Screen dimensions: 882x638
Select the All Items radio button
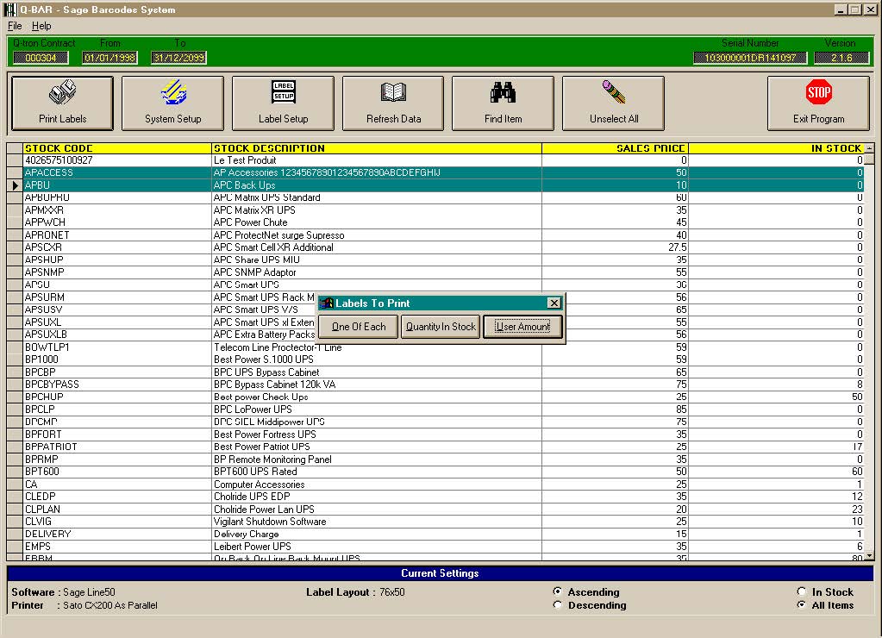pyautogui.click(x=802, y=604)
